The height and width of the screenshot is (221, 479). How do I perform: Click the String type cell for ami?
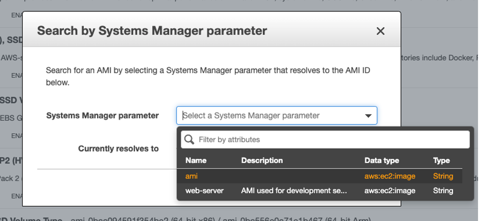point(443,176)
